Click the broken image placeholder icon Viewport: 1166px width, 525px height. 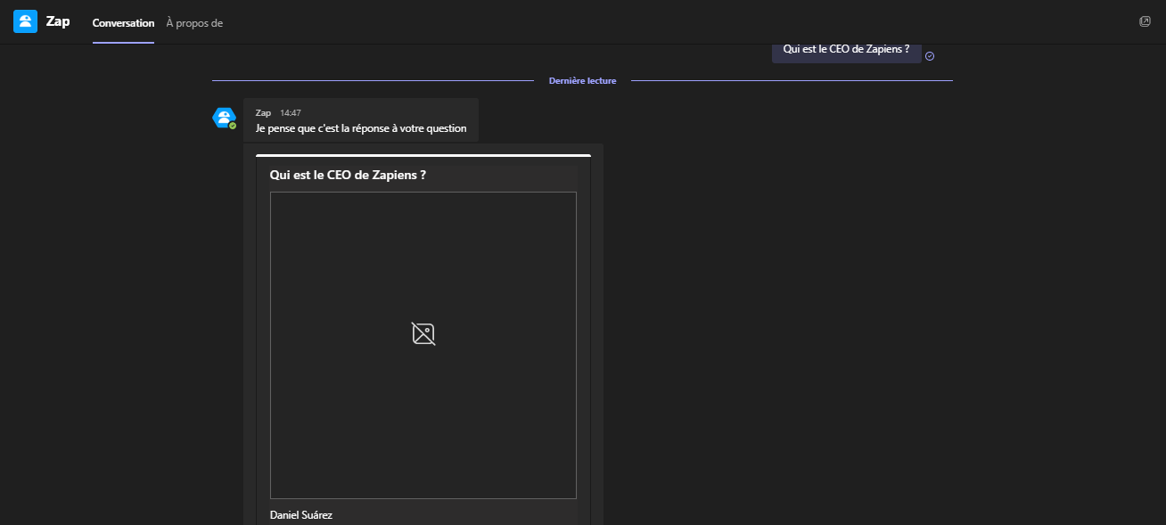423,333
